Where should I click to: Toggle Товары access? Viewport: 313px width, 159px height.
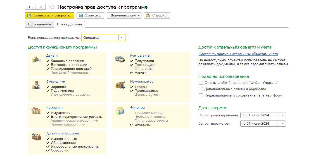(x=138, y=87)
